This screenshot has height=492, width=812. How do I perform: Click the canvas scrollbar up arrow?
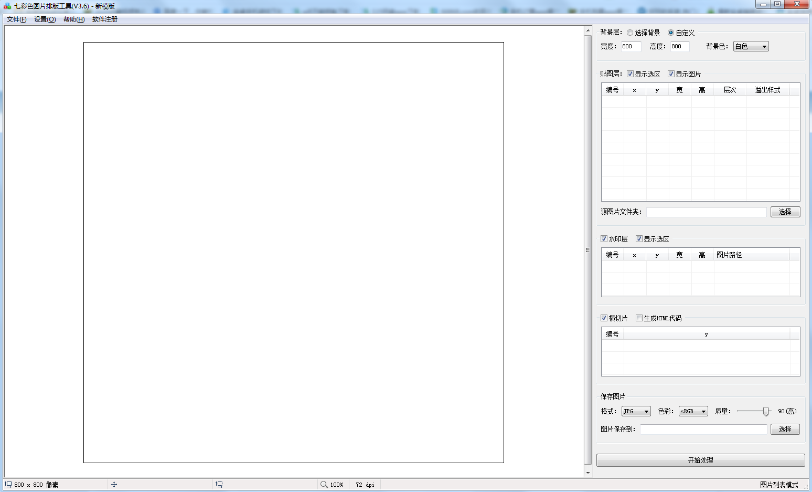(588, 31)
